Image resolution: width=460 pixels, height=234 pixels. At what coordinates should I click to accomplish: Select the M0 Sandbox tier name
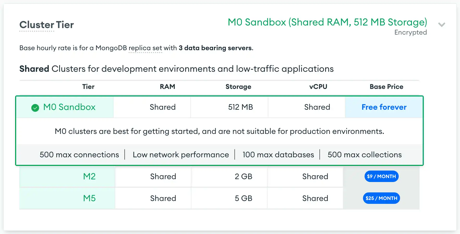[69, 107]
